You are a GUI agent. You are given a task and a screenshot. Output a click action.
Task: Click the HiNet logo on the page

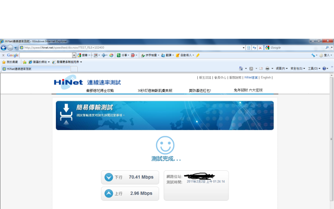(68, 82)
